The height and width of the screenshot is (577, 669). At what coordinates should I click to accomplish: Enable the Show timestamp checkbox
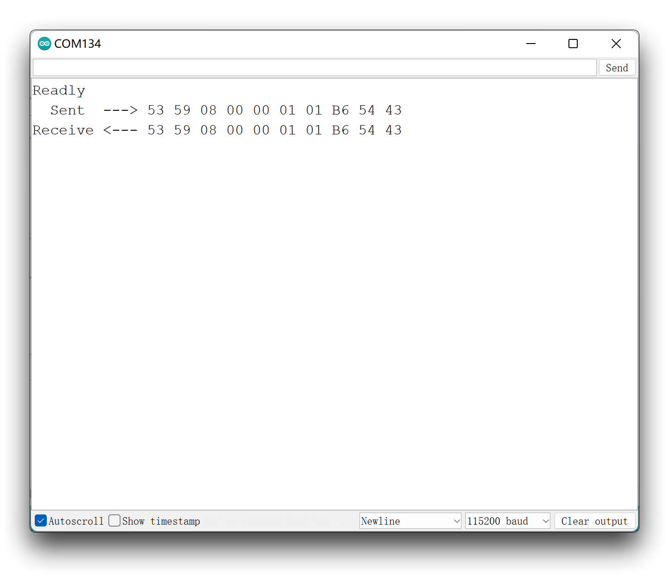point(114,520)
